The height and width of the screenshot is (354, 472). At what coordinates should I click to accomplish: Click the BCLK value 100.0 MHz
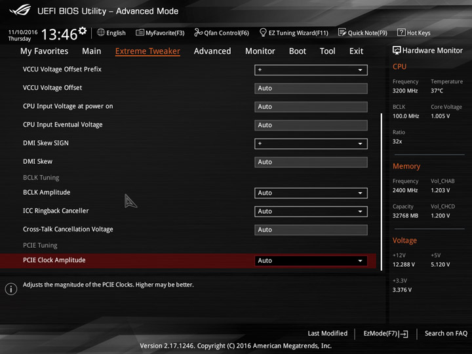[406, 116]
